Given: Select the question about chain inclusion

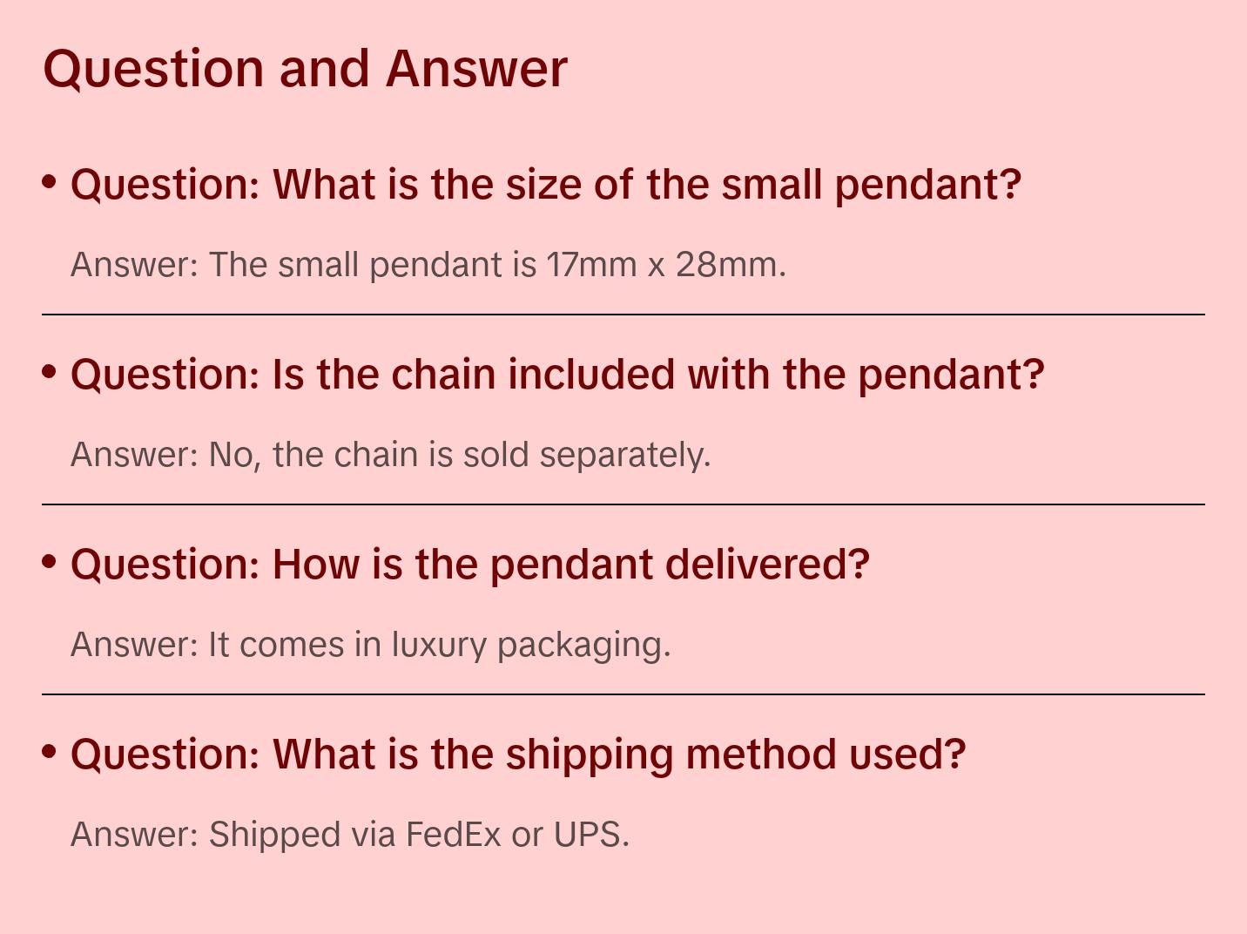Looking at the screenshot, I should [556, 375].
